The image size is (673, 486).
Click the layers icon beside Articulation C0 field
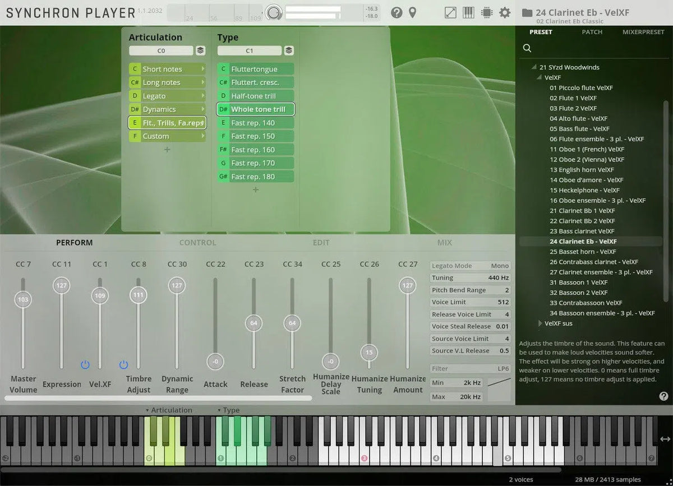point(200,50)
